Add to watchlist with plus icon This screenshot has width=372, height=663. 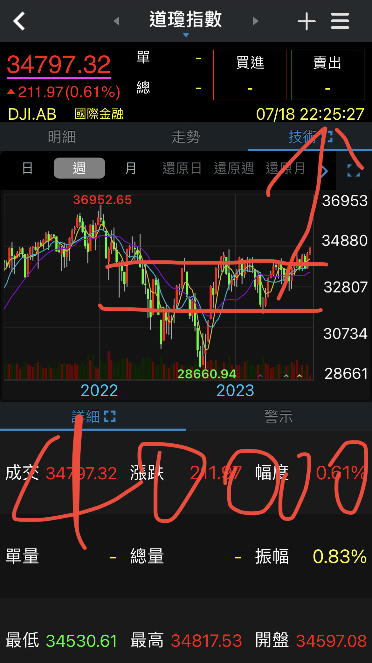(307, 21)
